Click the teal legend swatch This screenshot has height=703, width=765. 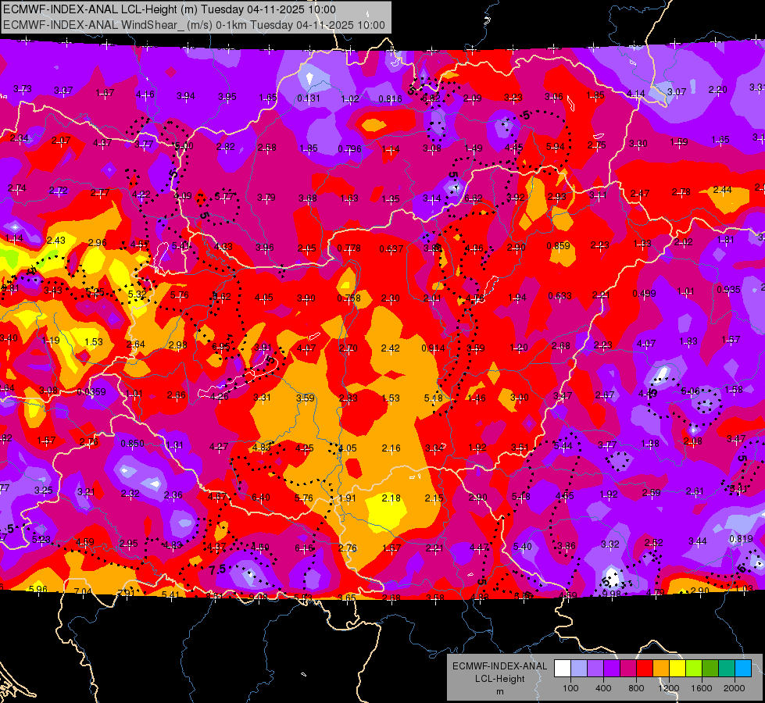(x=727, y=669)
